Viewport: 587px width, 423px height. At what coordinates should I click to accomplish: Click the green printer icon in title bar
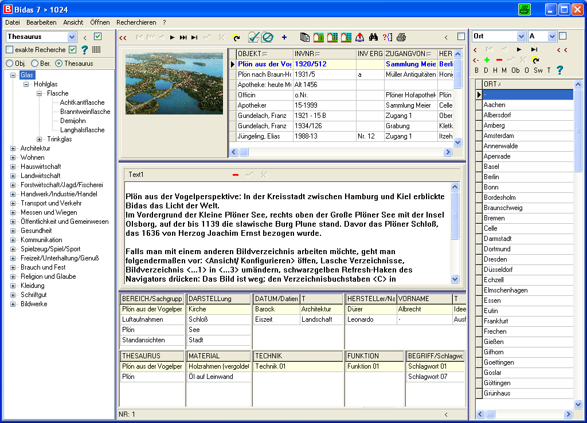point(525,9)
